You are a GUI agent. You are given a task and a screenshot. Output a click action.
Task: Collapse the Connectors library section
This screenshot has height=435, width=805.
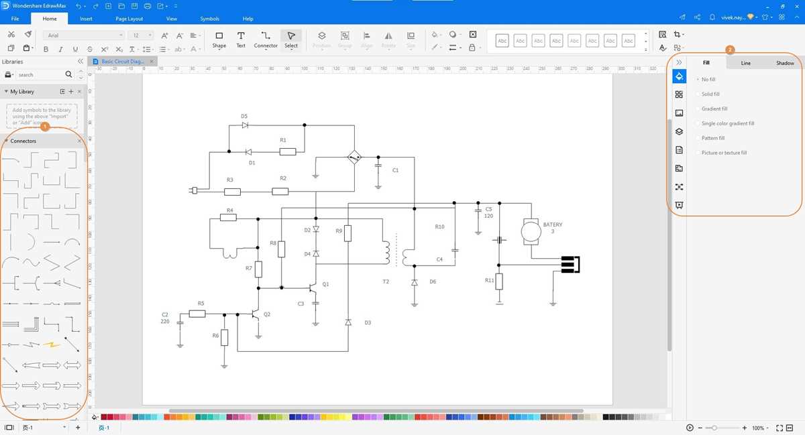[x=7, y=141]
